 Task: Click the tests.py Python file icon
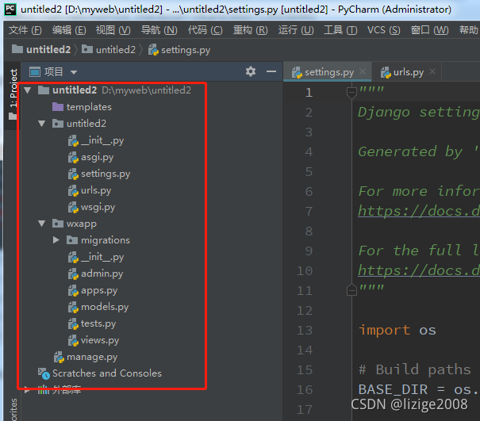click(x=73, y=323)
